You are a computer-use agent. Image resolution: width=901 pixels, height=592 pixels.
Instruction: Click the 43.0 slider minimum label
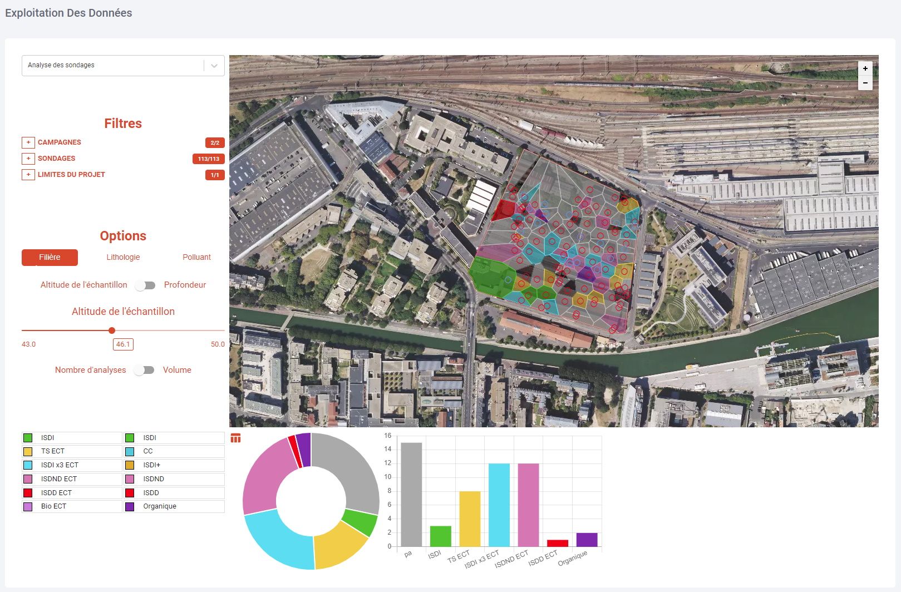point(28,344)
